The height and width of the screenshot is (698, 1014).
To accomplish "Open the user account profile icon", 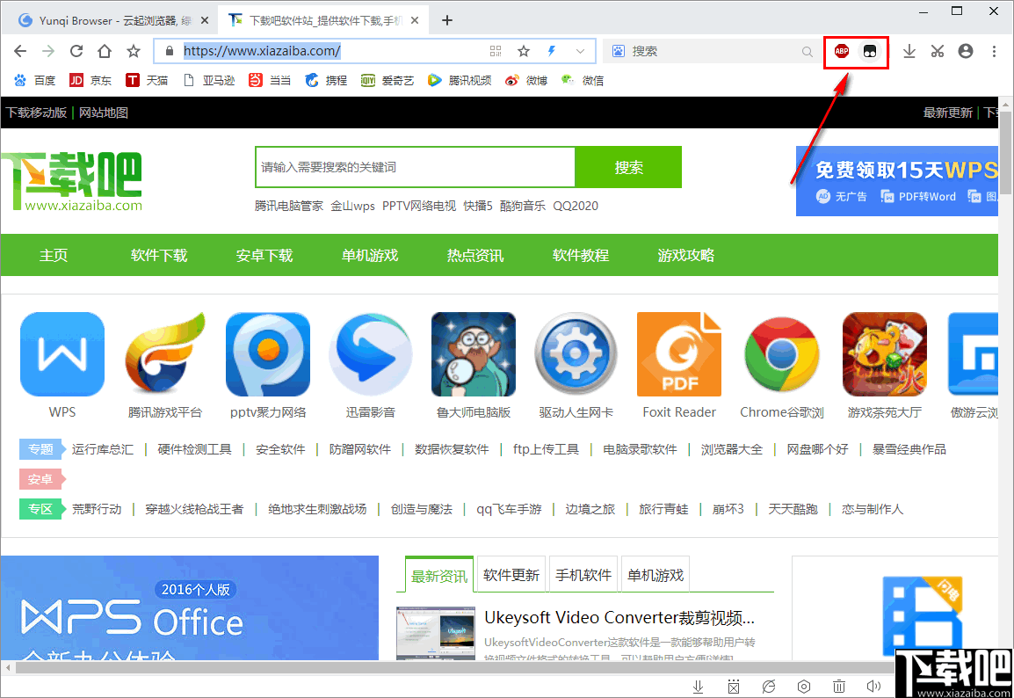I will [x=965, y=51].
